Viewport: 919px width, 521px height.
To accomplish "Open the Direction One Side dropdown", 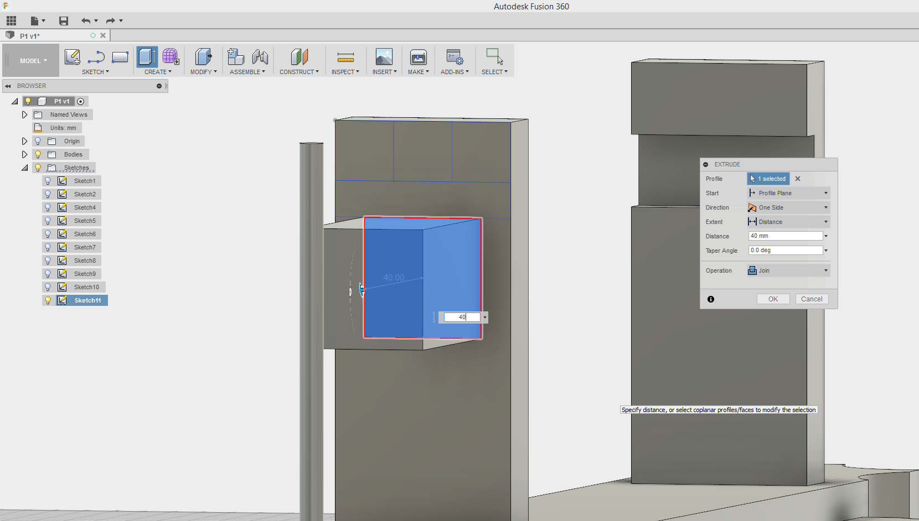I will click(x=788, y=207).
